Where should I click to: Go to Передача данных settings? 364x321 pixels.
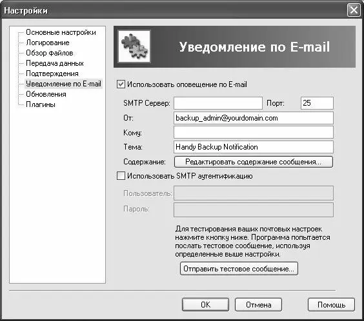55,63
